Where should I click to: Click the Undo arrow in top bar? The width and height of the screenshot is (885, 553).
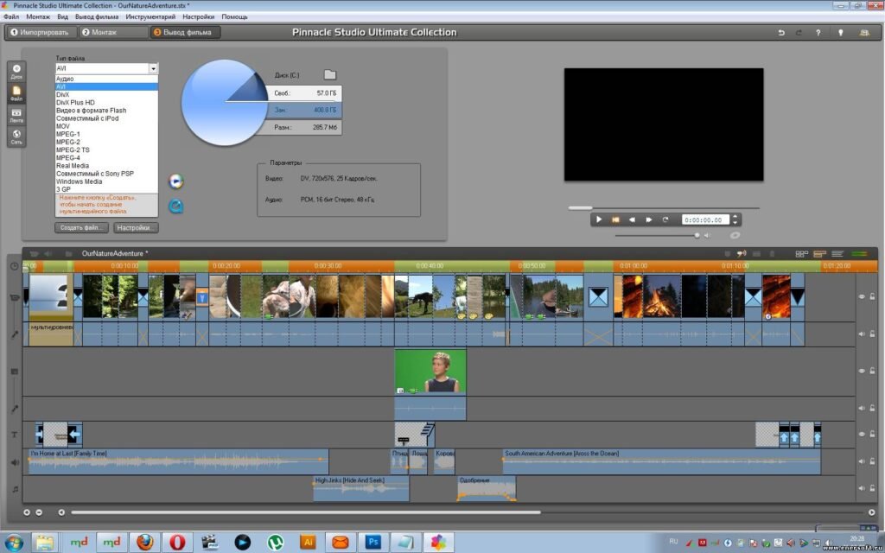pos(781,33)
